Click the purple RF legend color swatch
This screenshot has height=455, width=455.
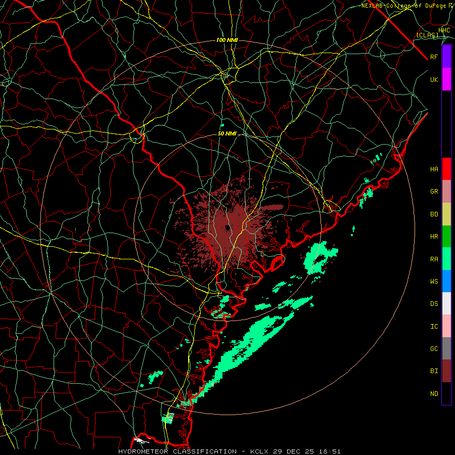click(446, 57)
